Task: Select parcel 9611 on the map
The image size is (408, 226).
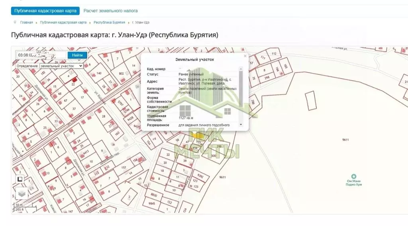Action: point(345,140)
